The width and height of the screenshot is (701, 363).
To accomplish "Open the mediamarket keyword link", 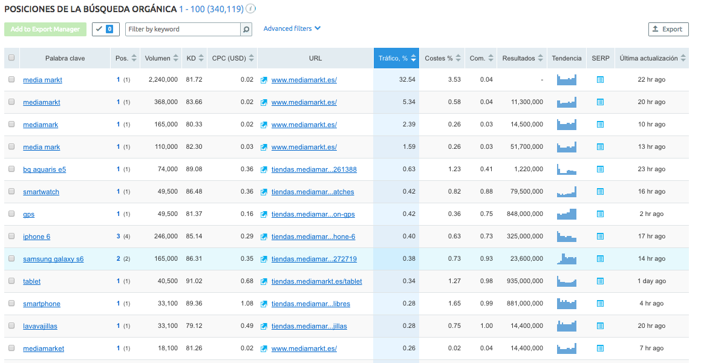I will pyautogui.click(x=44, y=348).
